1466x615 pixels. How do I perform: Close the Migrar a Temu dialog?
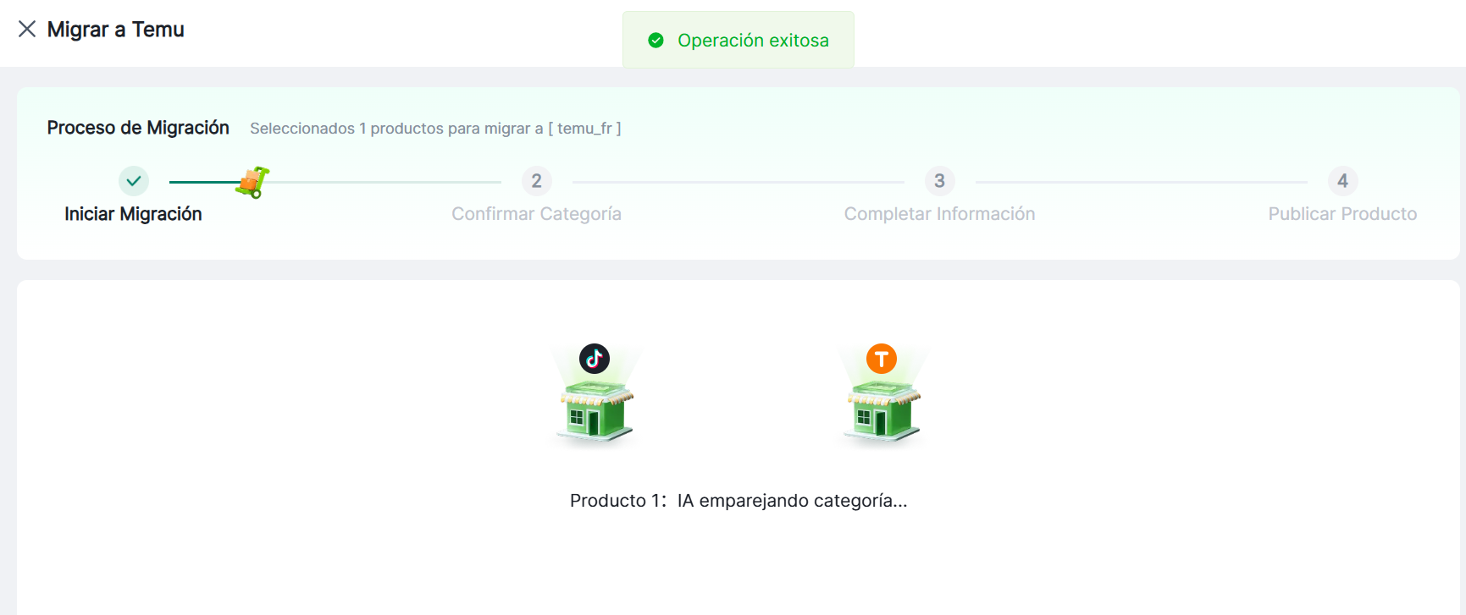point(27,30)
